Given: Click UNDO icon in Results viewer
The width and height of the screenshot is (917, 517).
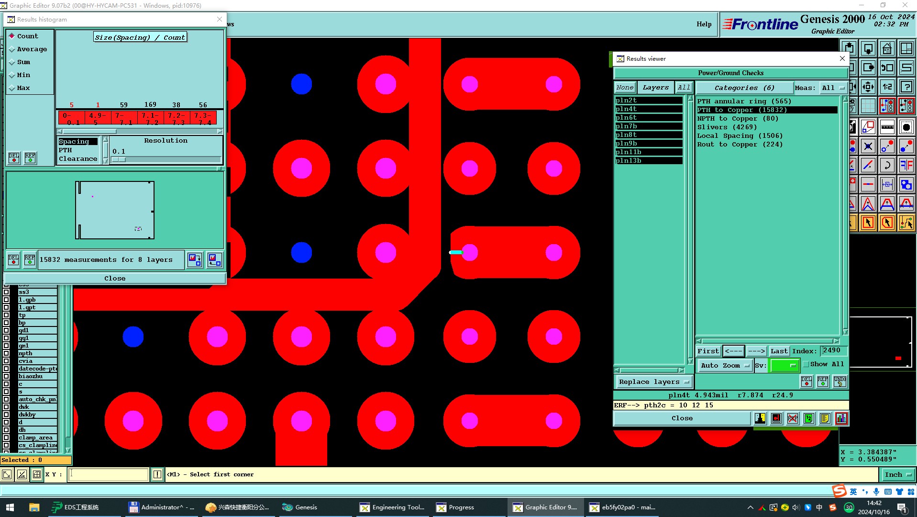Looking at the screenshot, I should click(x=840, y=382).
